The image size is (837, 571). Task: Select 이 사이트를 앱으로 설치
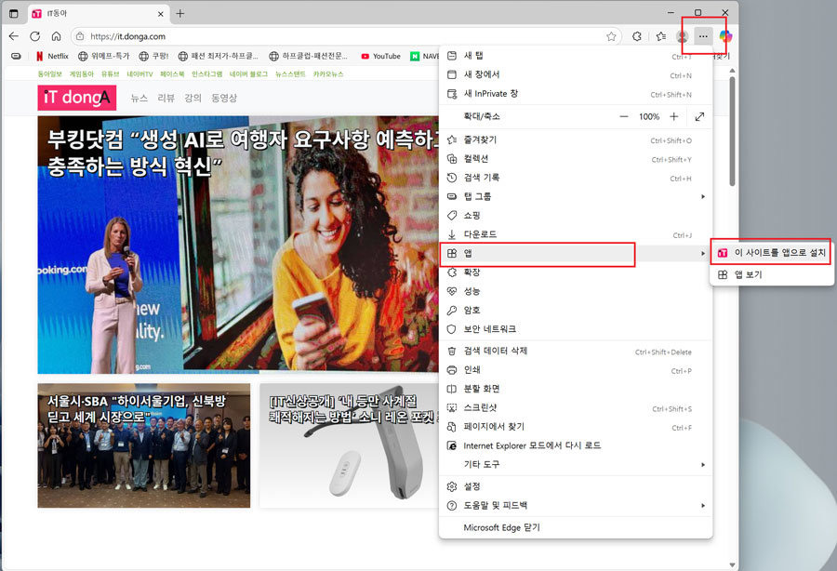(771, 252)
